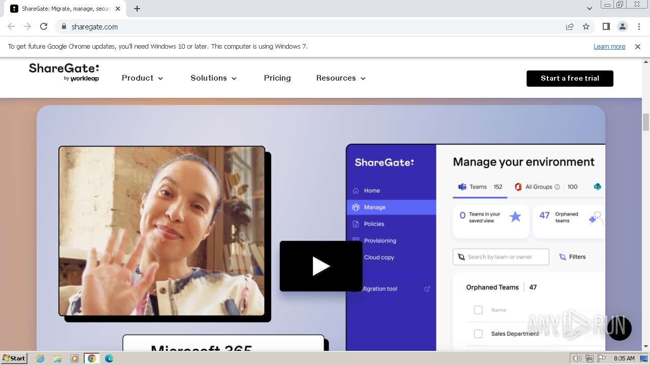Play the ShareGate demo video
The image size is (650, 365).
(x=321, y=266)
